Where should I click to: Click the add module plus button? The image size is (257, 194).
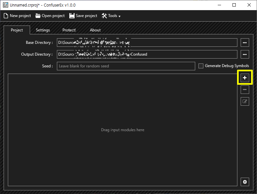pos(245,78)
